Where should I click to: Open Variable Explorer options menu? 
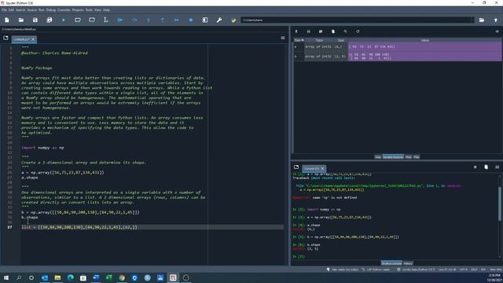[497, 31]
